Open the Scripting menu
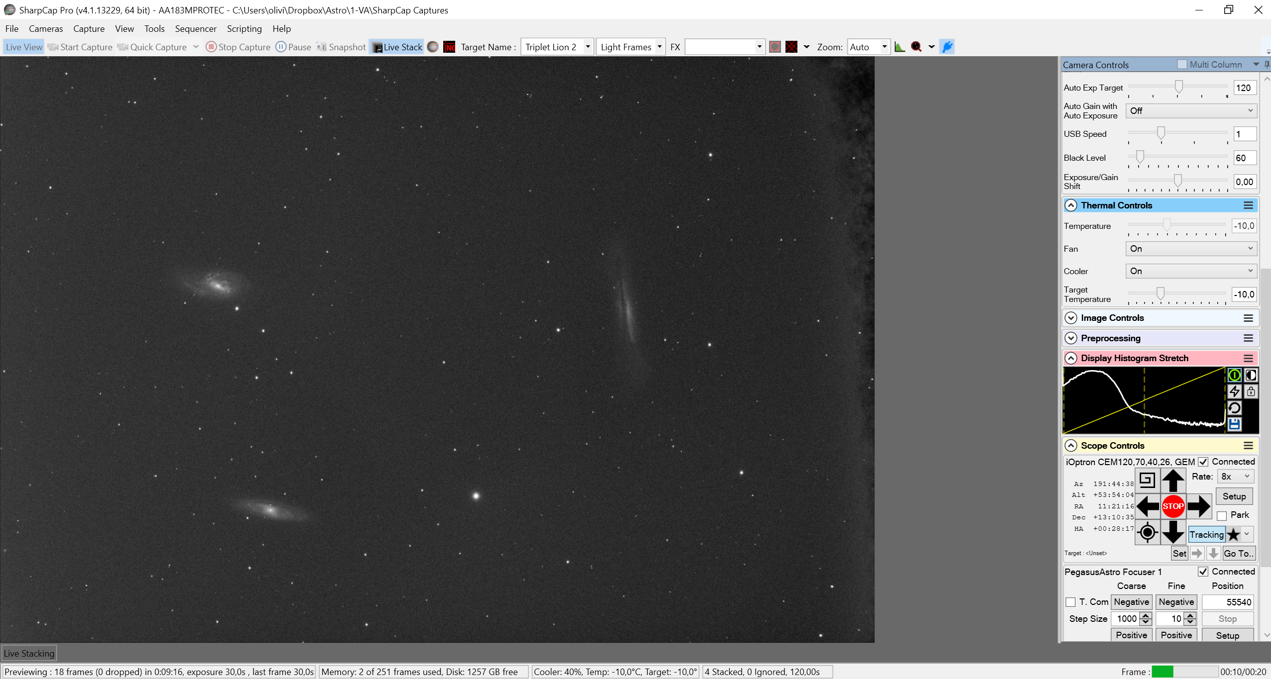Image resolution: width=1271 pixels, height=679 pixels. (244, 29)
